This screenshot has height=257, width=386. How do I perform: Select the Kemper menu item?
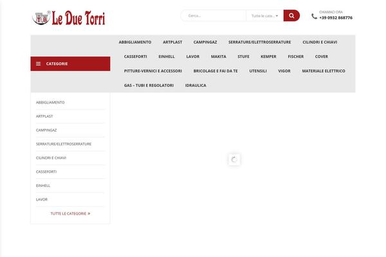coord(268,57)
